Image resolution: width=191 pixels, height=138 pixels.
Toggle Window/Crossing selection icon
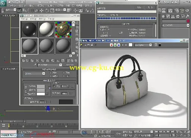[x=36, y=10]
